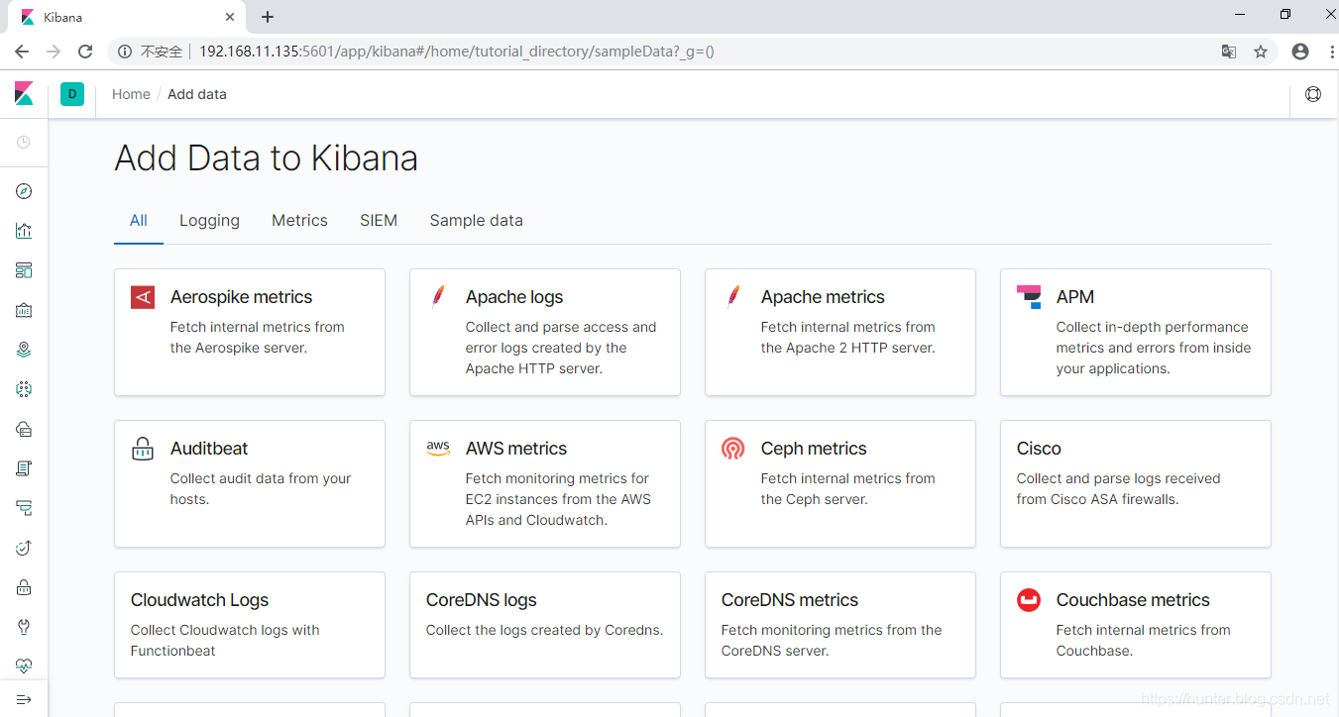Click the Auditbeat lock icon
The image size is (1339, 717).
[x=143, y=449]
